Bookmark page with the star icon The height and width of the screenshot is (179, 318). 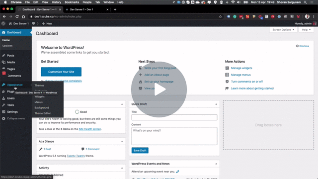point(220,16)
